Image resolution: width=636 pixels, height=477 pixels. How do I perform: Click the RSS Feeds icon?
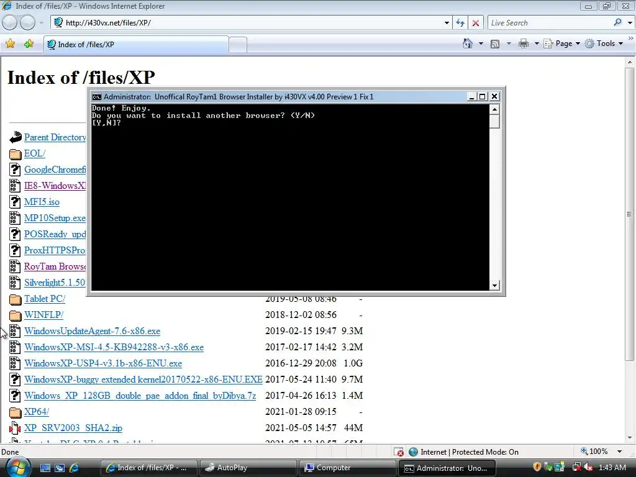(495, 44)
